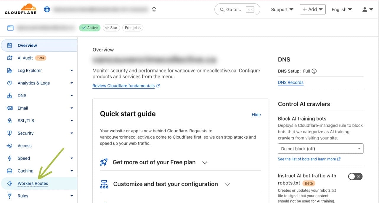The image size is (379, 203).
Task: Click the Beta badge beside robots.txt
Action: [x=309, y=183]
